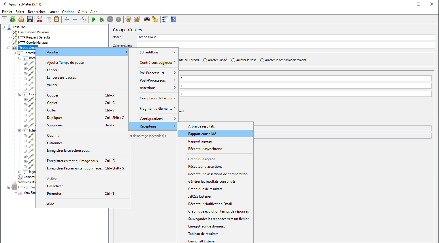
Task: Open Help with question mark icon
Action: pos(174,19)
